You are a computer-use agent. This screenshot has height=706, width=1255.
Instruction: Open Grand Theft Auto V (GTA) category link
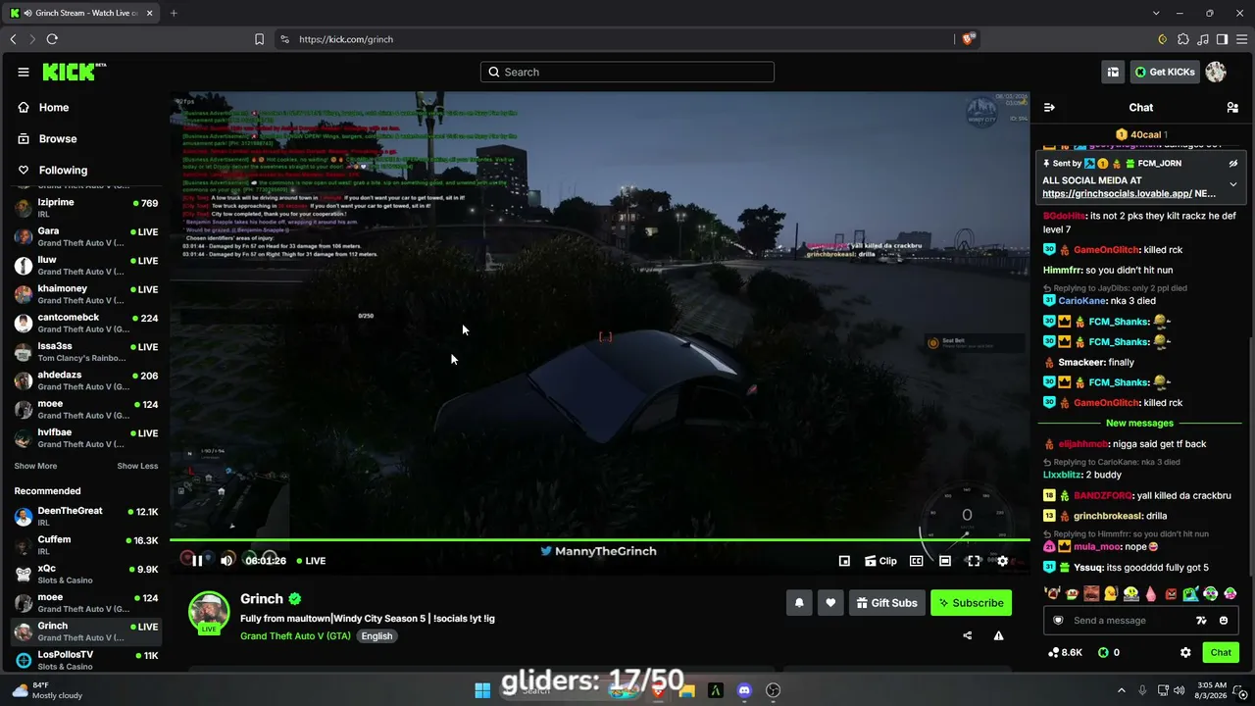coord(295,636)
